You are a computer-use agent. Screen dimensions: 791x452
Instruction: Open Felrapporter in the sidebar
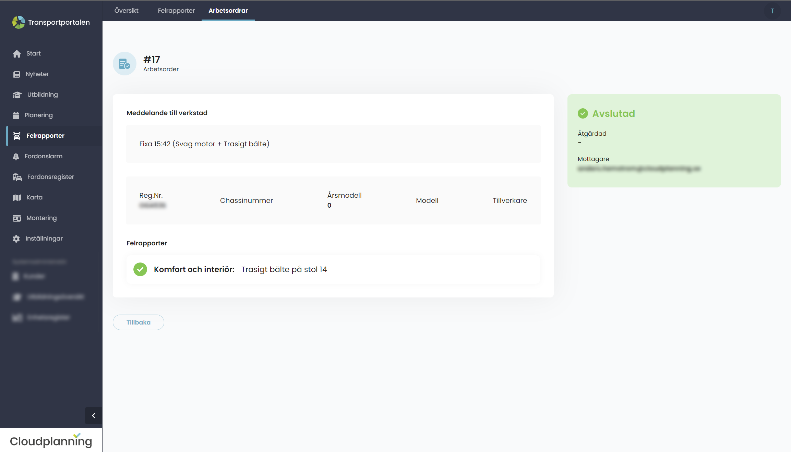coord(54,136)
